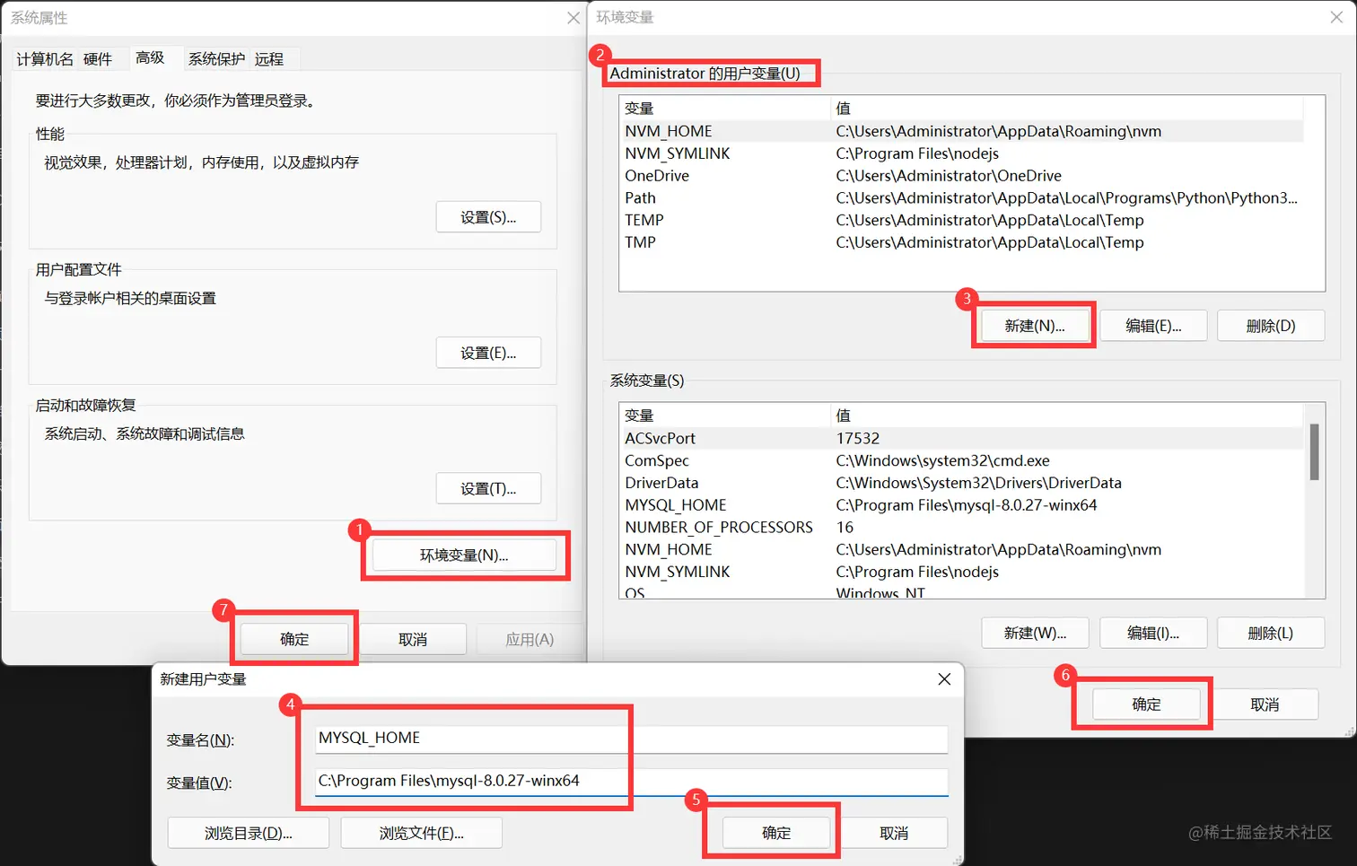Select DriverData system variable row
Viewport: 1357px width, 866px height.
[961, 483]
